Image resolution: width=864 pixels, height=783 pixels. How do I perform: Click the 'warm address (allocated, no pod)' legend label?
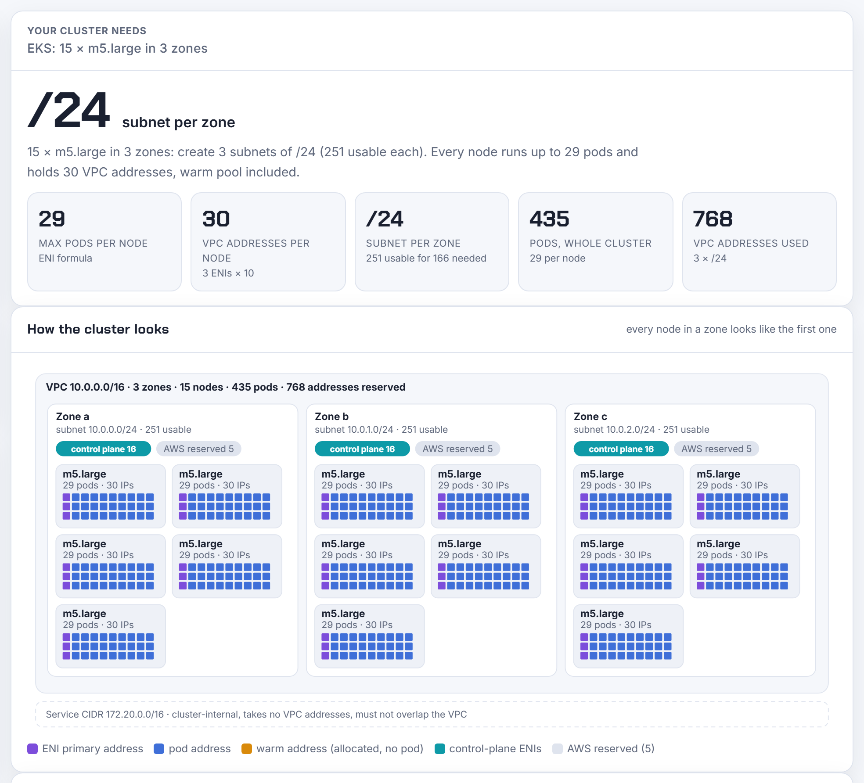[x=340, y=749]
